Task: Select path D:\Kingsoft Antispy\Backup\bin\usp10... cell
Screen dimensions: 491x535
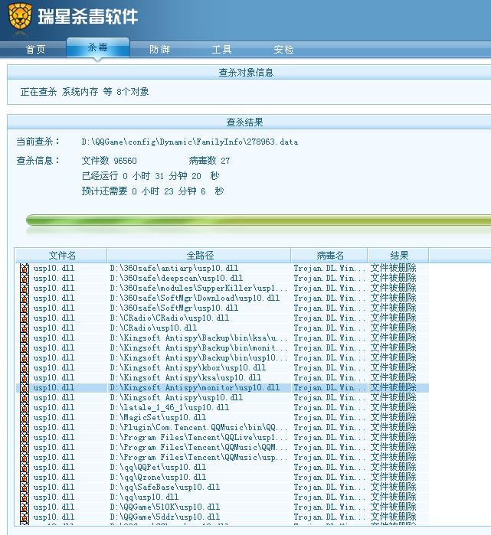Action: (x=198, y=358)
